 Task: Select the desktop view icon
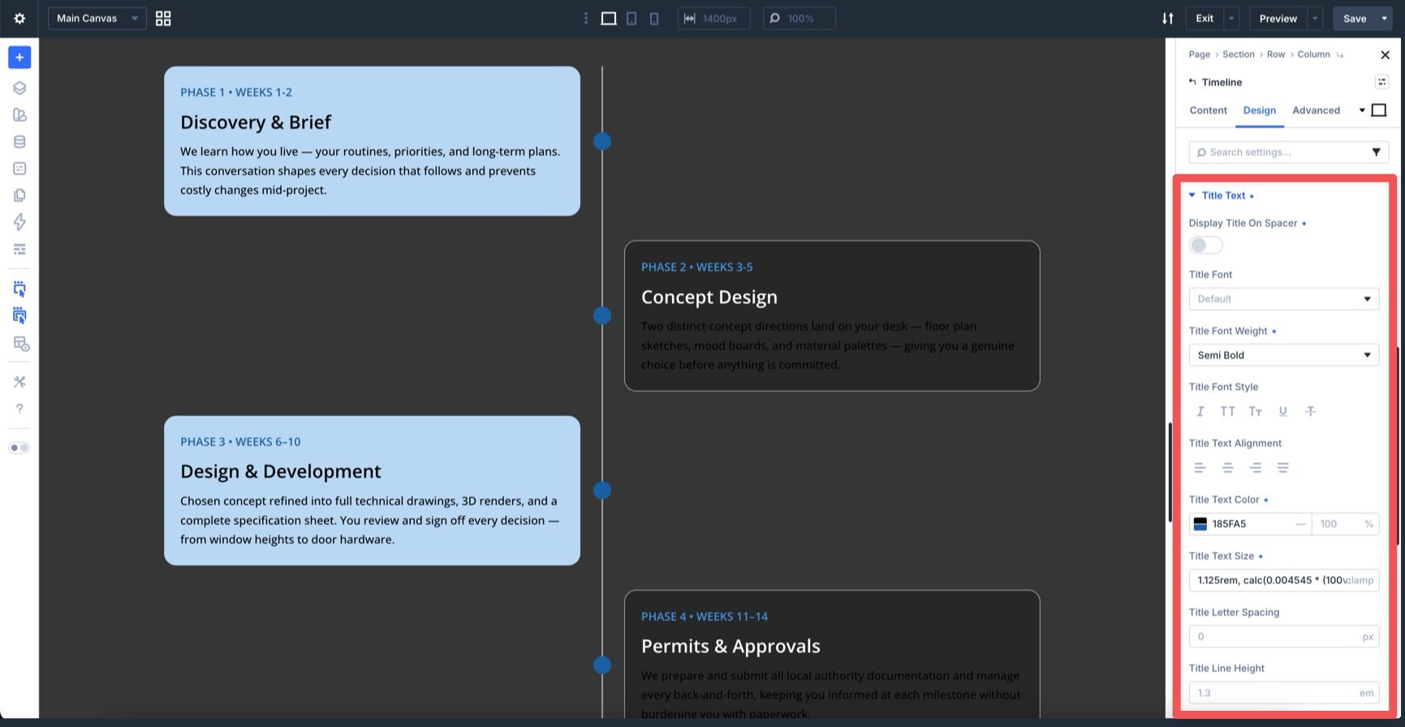click(x=608, y=18)
